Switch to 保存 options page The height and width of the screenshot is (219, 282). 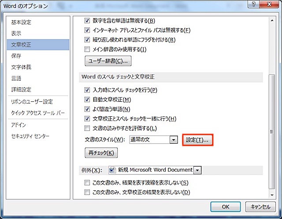click(x=16, y=56)
